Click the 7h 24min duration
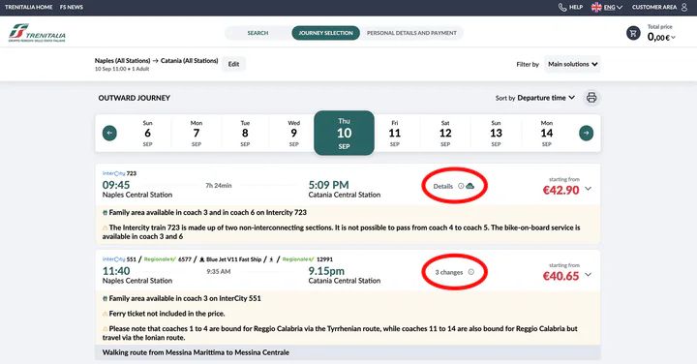This screenshot has height=364, width=697. [x=218, y=185]
